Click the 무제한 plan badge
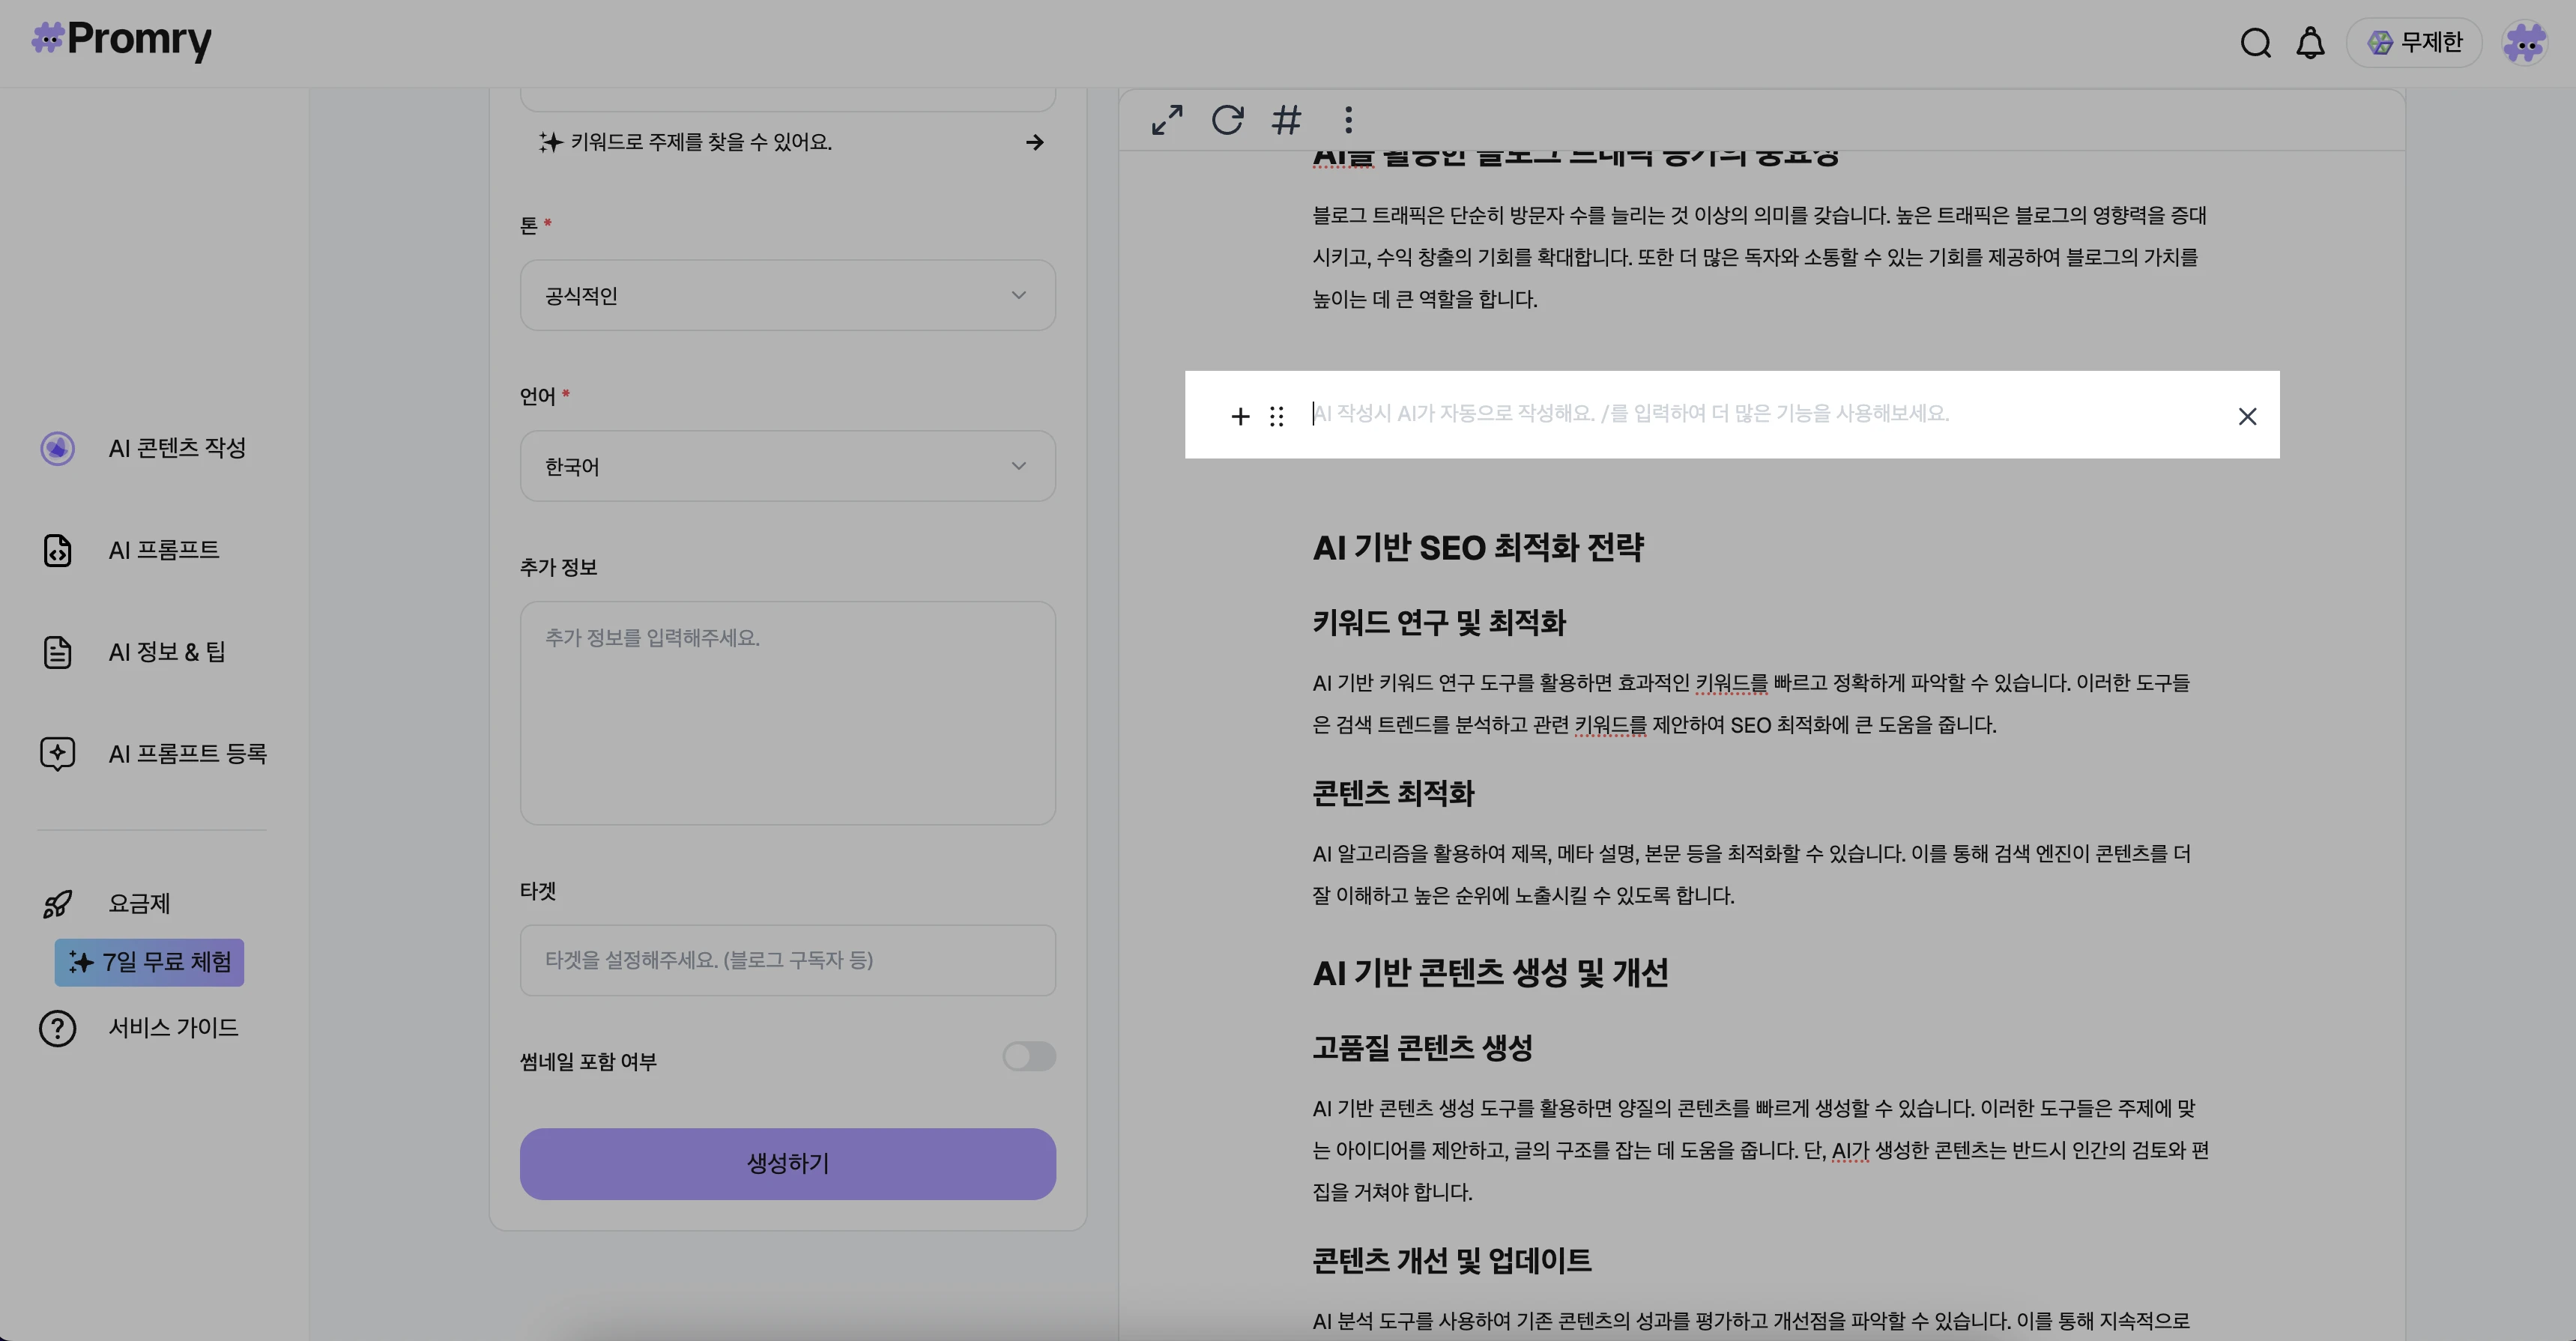The width and height of the screenshot is (2576, 1341). click(2414, 43)
